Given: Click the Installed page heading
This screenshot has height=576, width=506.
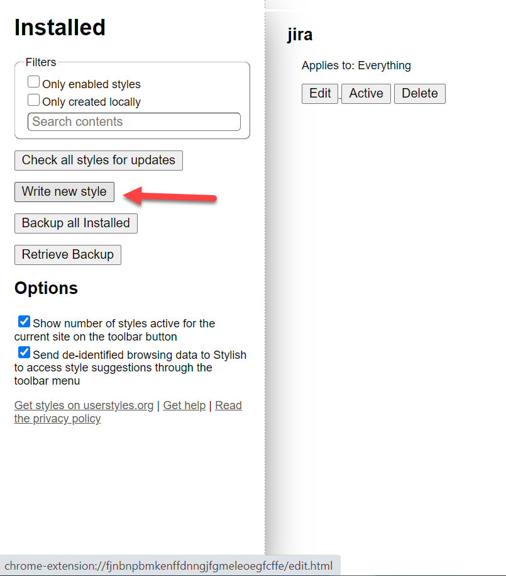Looking at the screenshot, I should 60,28.
